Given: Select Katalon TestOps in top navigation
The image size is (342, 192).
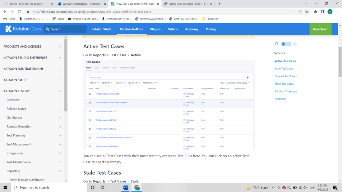Looking at the screenshot, I should pos(131,29).
